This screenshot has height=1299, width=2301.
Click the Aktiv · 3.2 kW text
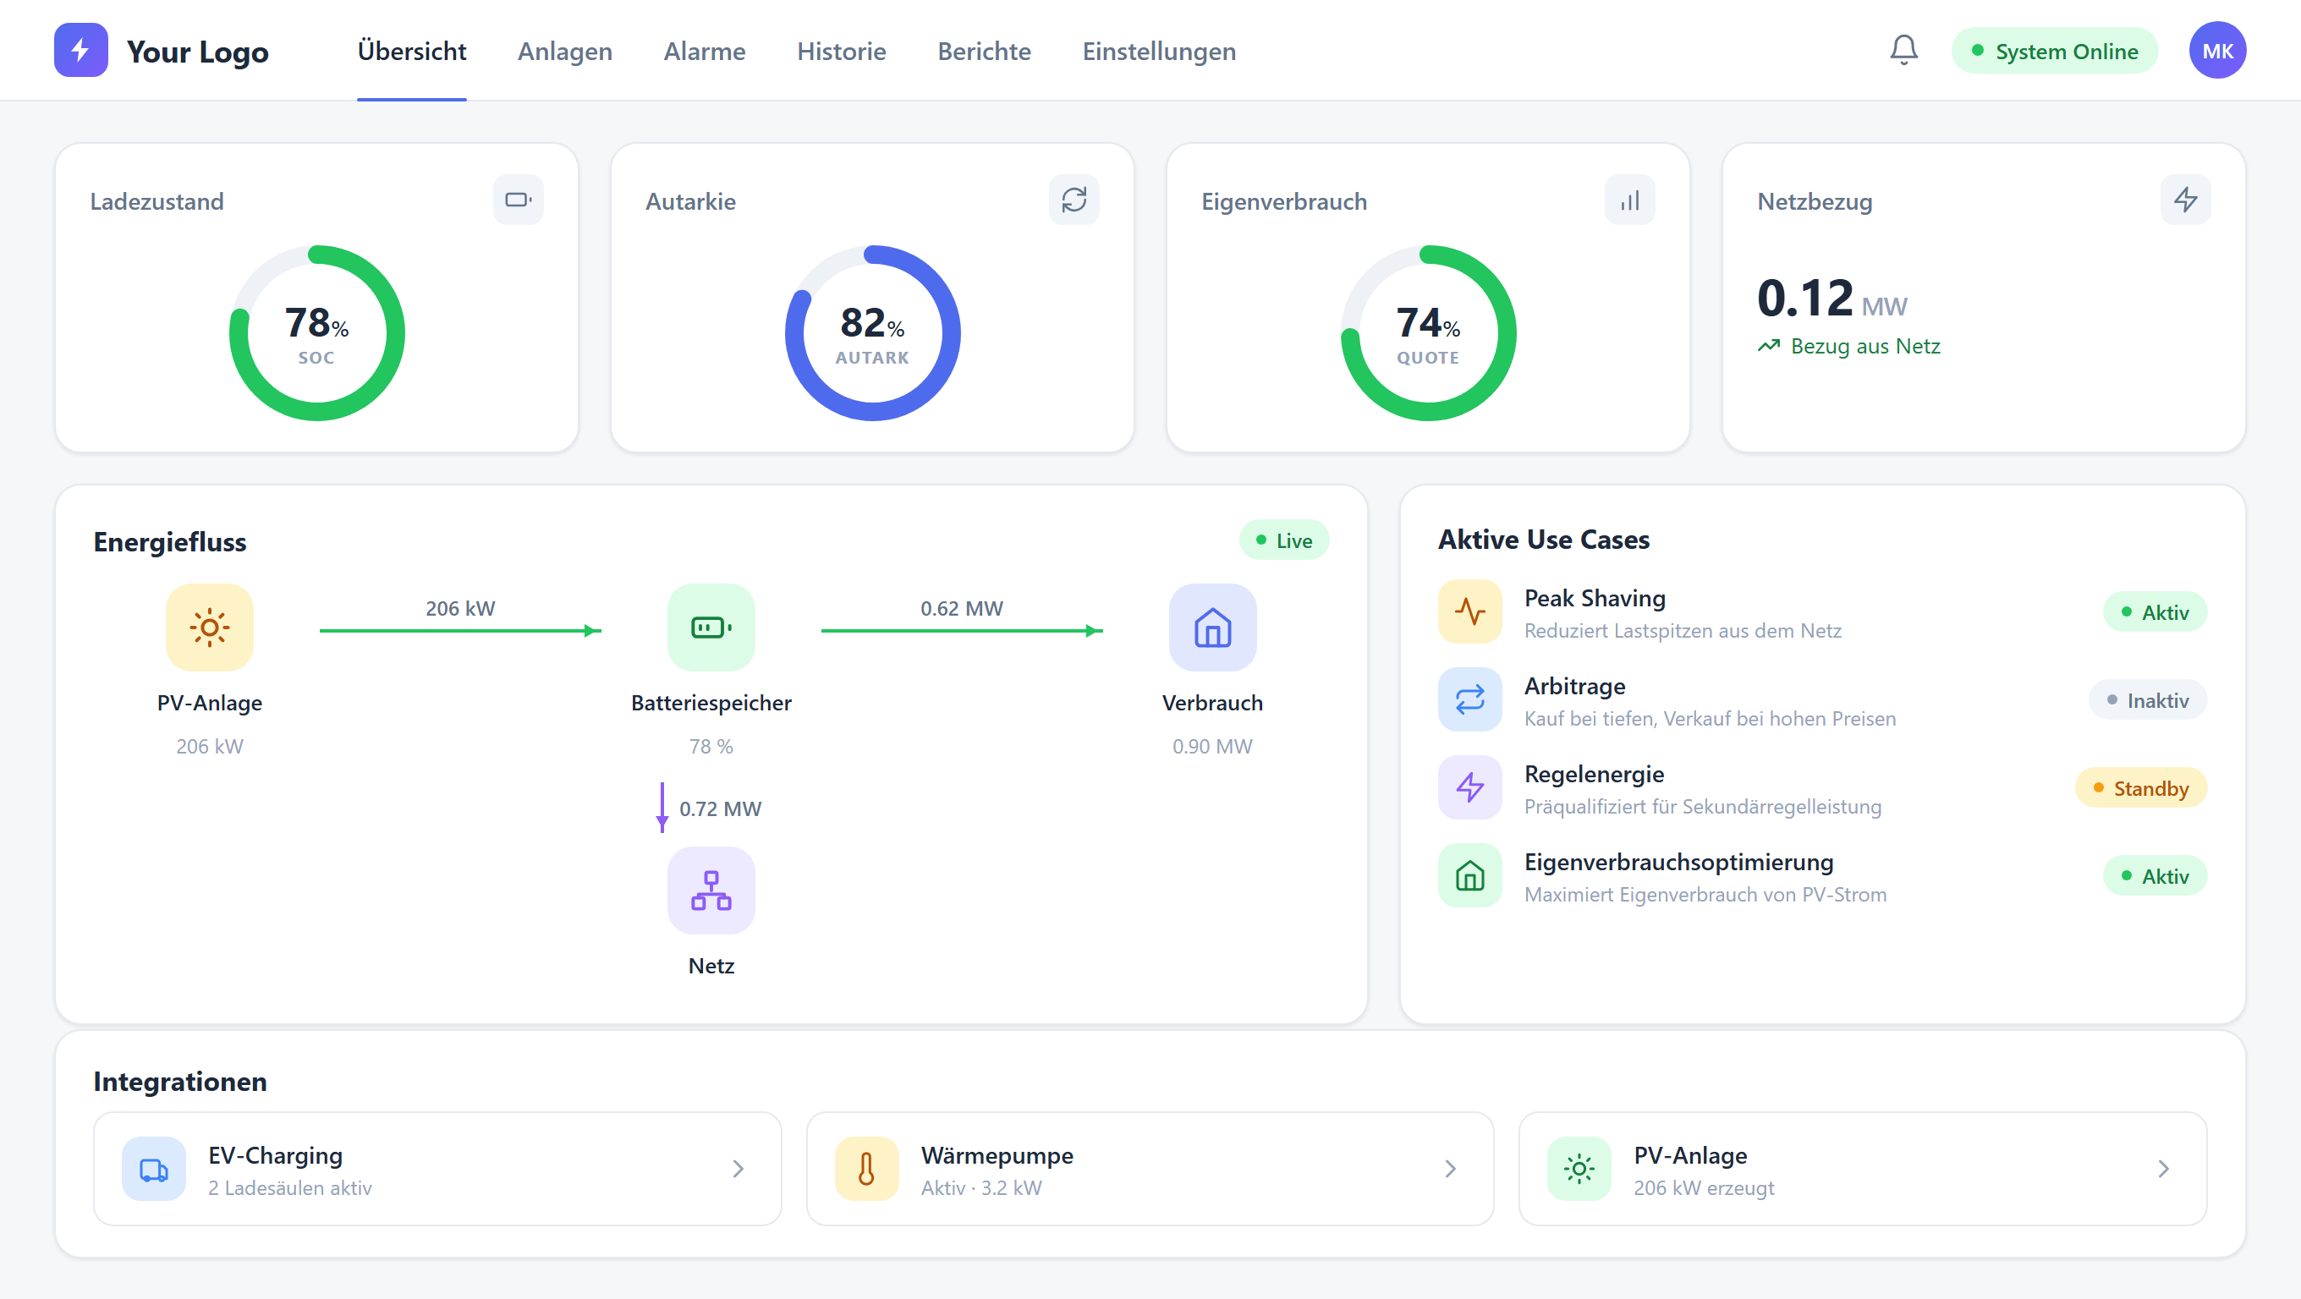(980, 1187)
